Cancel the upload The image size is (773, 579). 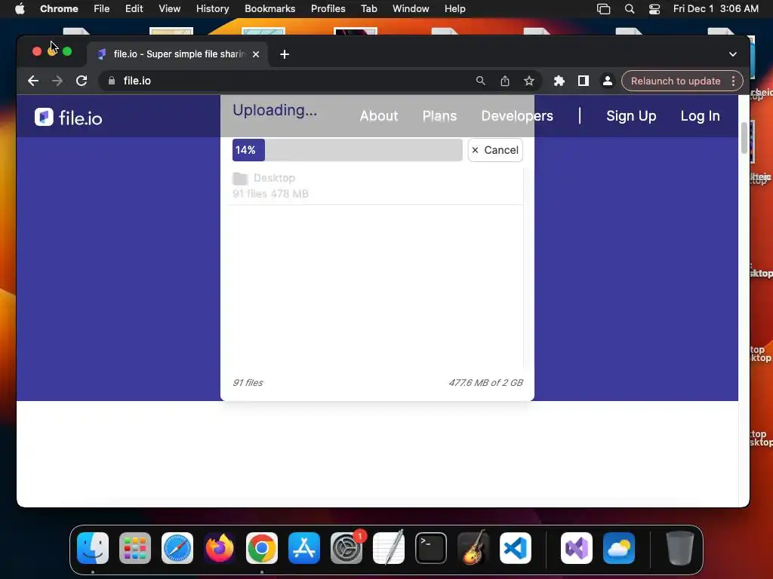click(x=495, y=150)
